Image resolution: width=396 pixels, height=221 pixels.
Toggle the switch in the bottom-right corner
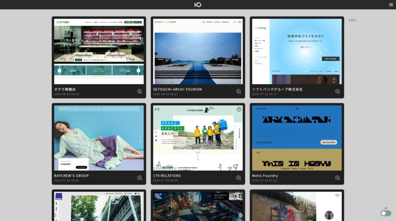pyautogui.click(x=386, y=213)
